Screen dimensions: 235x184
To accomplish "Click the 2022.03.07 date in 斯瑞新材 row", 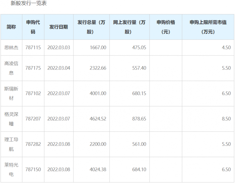I will [x=59, y=93].
